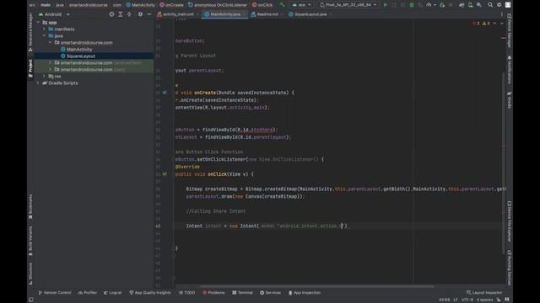Select SquareLayout class in project tree

click(x=81, y=56)
